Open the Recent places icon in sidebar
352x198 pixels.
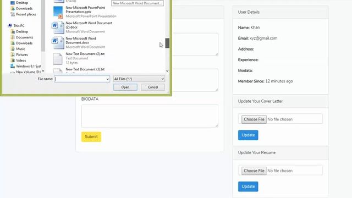[x=13, y=14]
